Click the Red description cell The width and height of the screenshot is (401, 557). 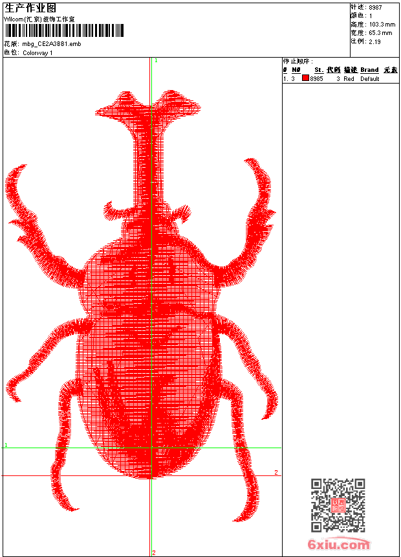click(x=349, y=79)
